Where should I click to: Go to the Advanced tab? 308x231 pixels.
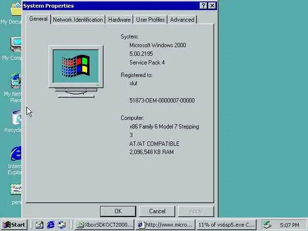click(x=182, y=20)
